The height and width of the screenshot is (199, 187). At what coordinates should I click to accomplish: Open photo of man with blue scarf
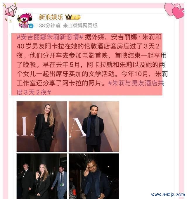point(94,127)
